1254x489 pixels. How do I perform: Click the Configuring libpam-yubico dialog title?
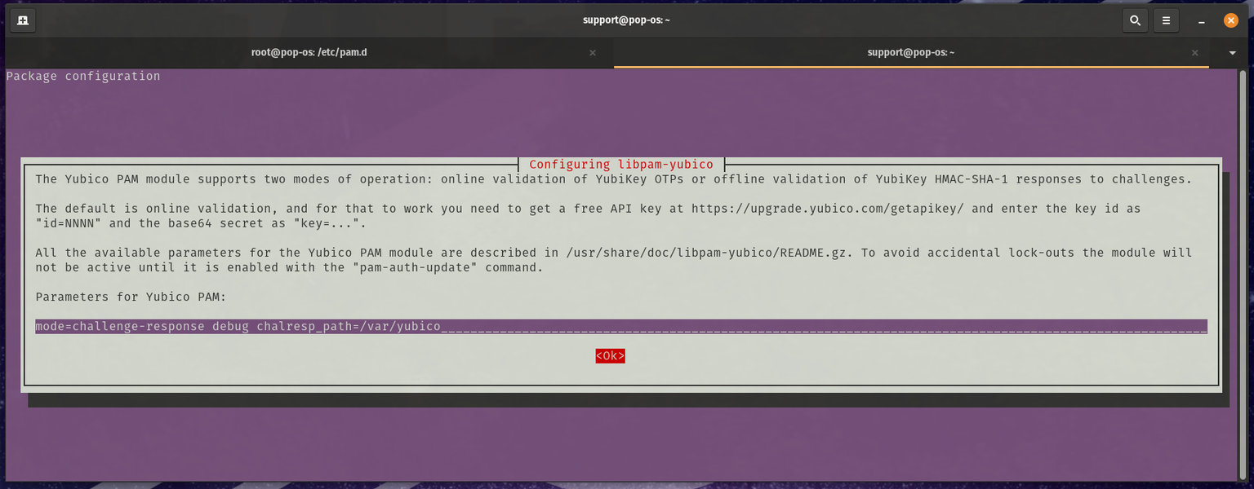(x=621, y=165)
